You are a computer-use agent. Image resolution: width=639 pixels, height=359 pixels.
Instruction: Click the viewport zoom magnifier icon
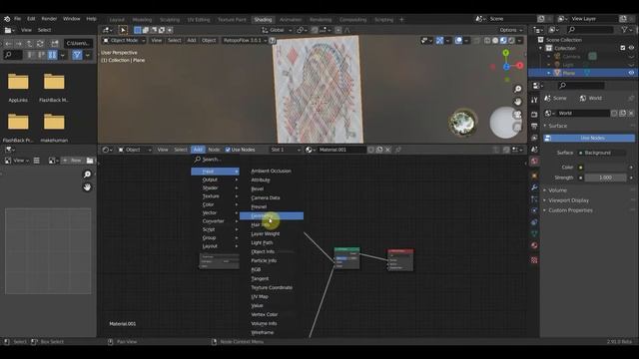[x=517, y=89]
